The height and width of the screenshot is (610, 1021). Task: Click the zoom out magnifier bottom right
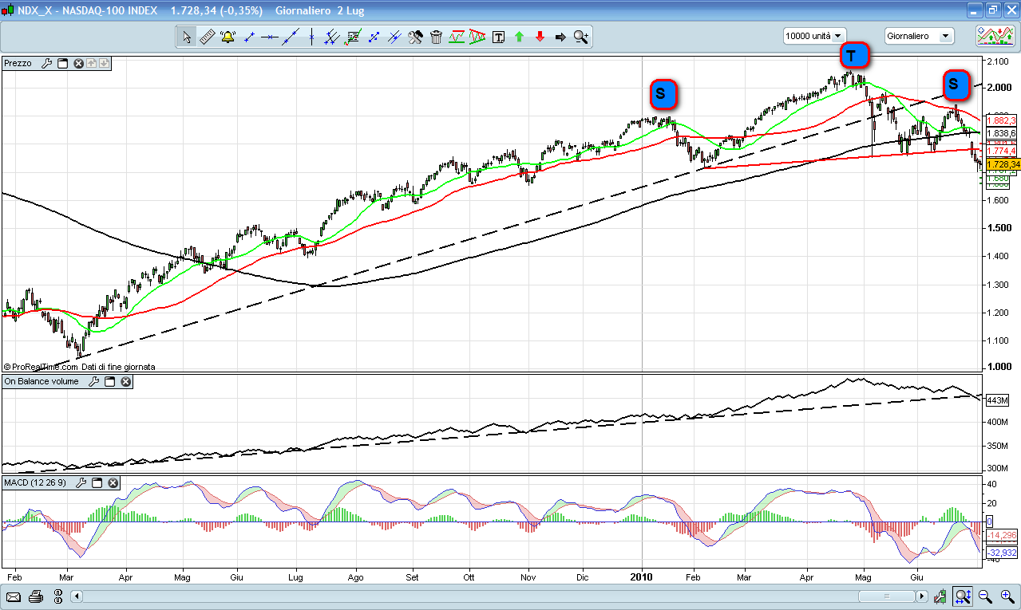[986, 596]
